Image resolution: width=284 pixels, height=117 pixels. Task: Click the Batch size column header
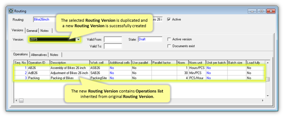236,63
